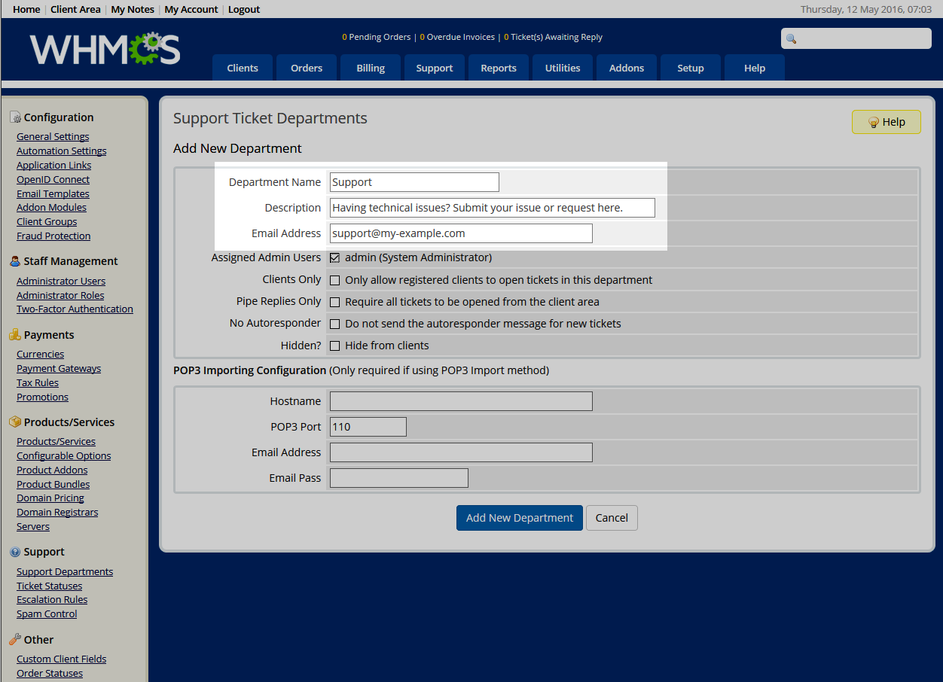Open Promotions link
Image resolution: width=943 pixels, height=682 pixels.
[42, 397]
